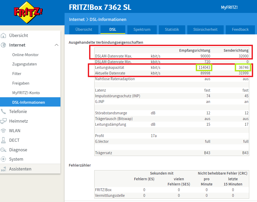Image resolution: width=257 pixels, height=202 pixels.
Task: Click the Impulsstörungsschutz (INP) value 74
Action: 208,96
